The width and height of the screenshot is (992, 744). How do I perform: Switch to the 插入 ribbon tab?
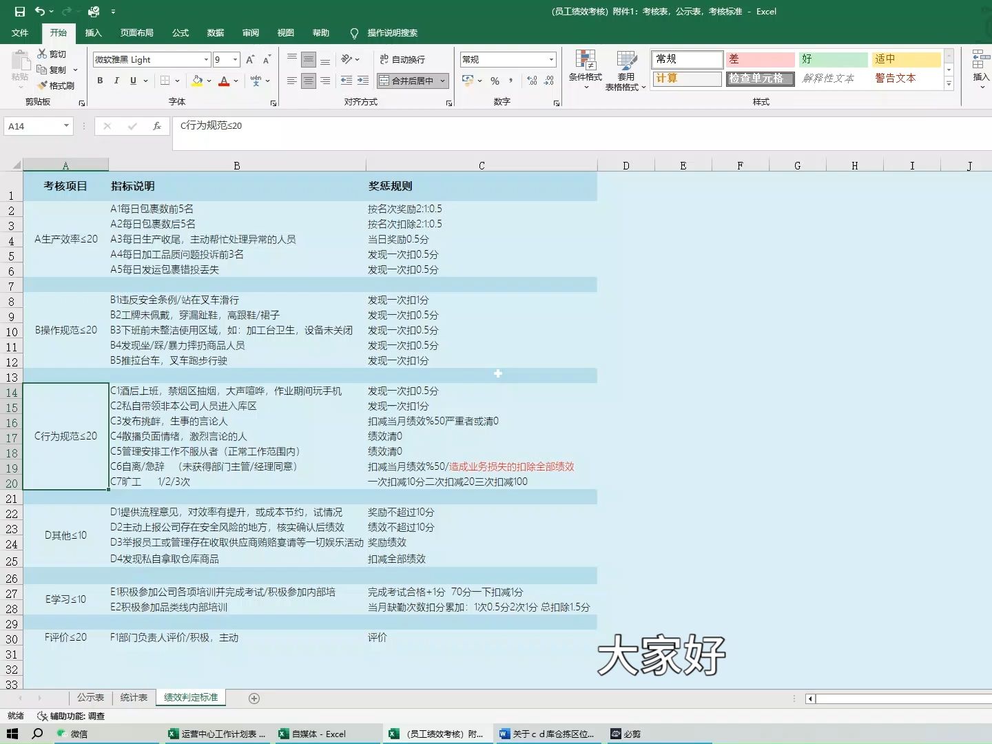93,33
